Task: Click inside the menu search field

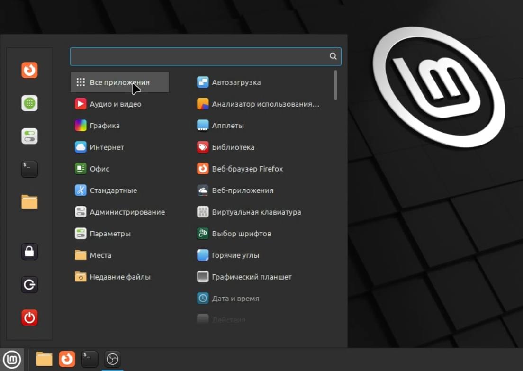Action: click(206, 56)
